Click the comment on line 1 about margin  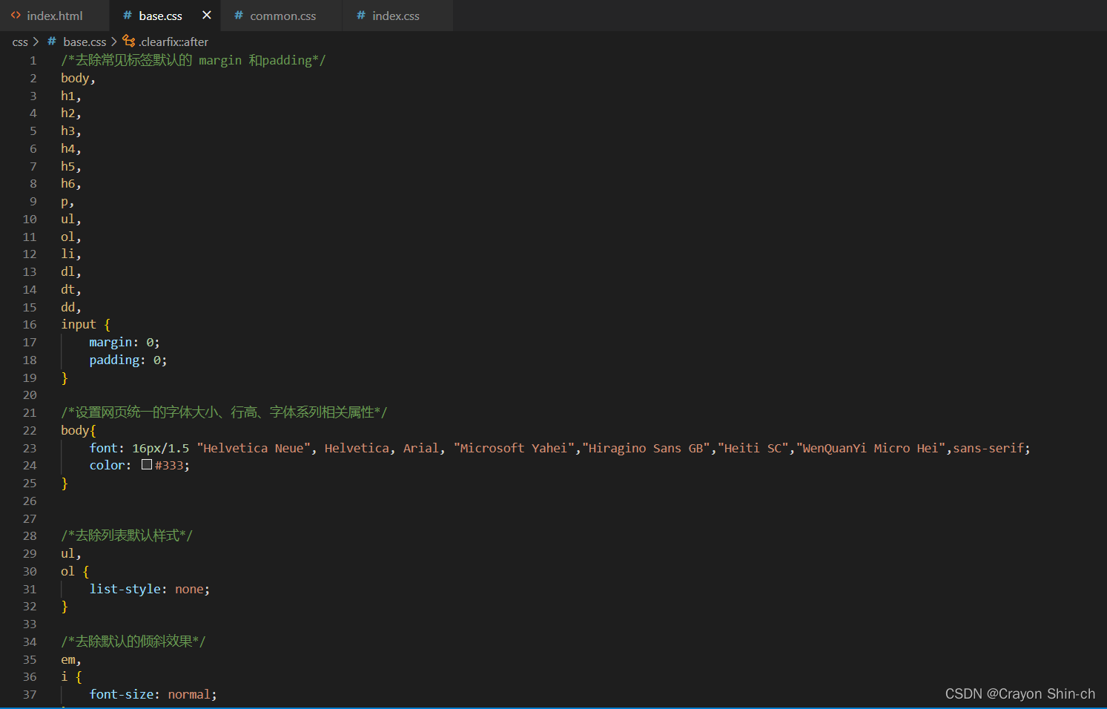pyautogui.click(x=193, y=61)
